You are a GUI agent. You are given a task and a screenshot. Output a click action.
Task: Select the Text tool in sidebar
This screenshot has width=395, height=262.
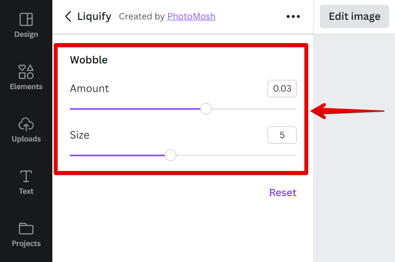(x=26, y=182)
